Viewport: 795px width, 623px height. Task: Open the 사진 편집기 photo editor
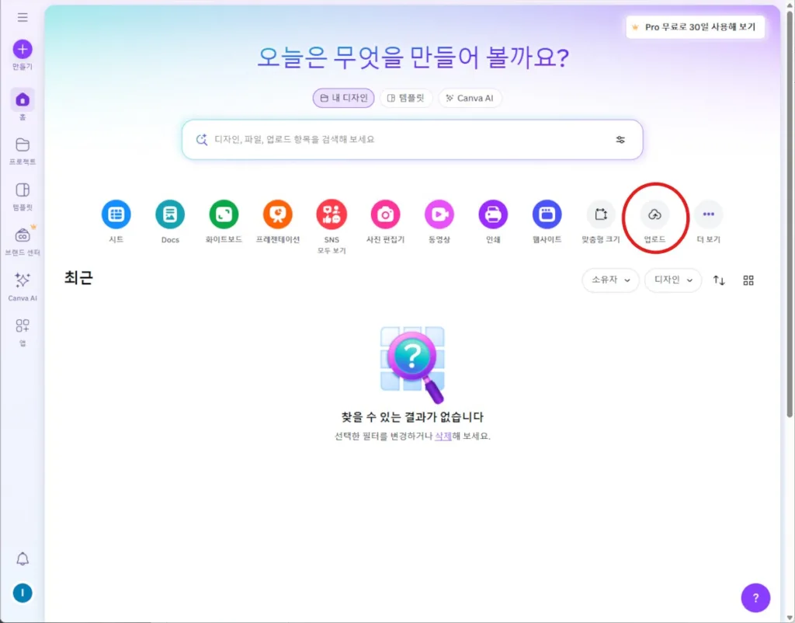(385, 214)
